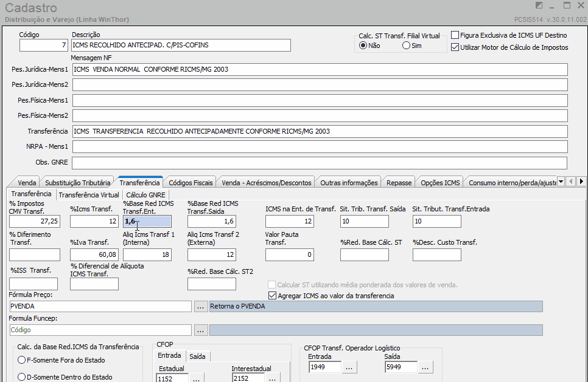This screenshot has width=588, height=382.
Task: Click the restore-down icon in the title bar
Action: [539, 5]
